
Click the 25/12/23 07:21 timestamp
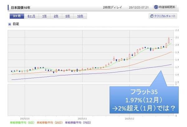139,7
